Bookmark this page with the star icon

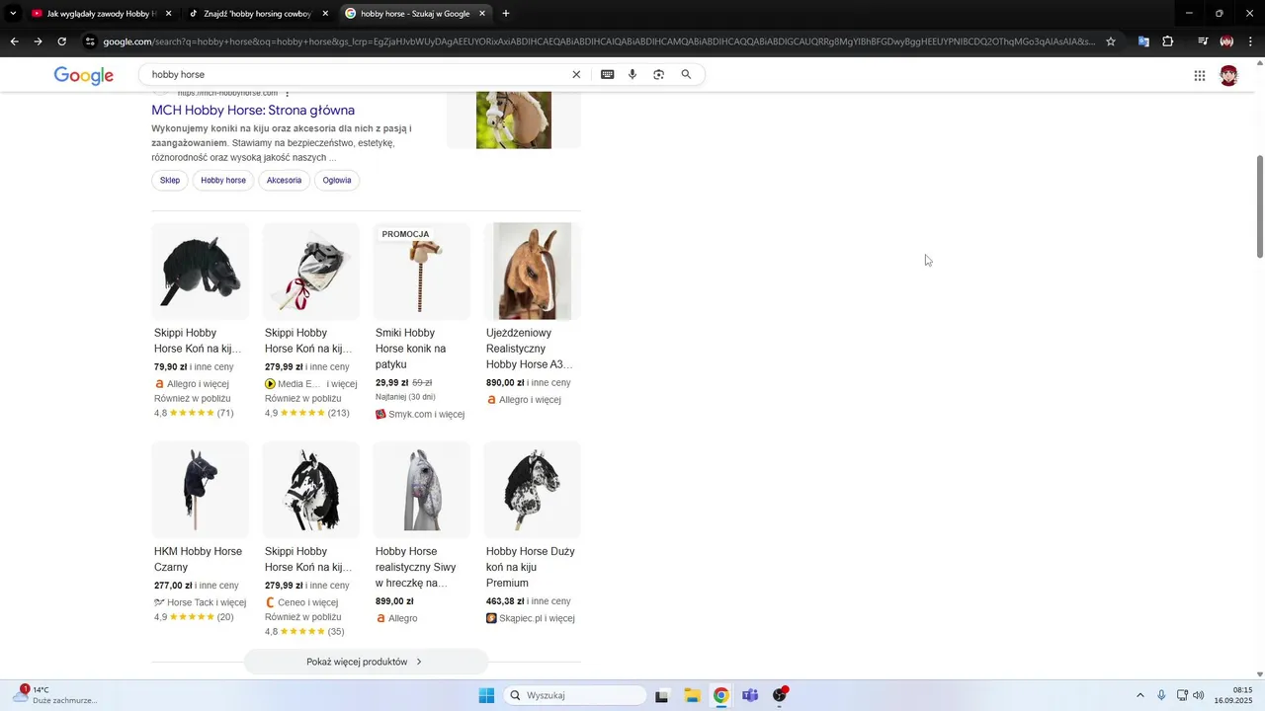[1111, 41]
